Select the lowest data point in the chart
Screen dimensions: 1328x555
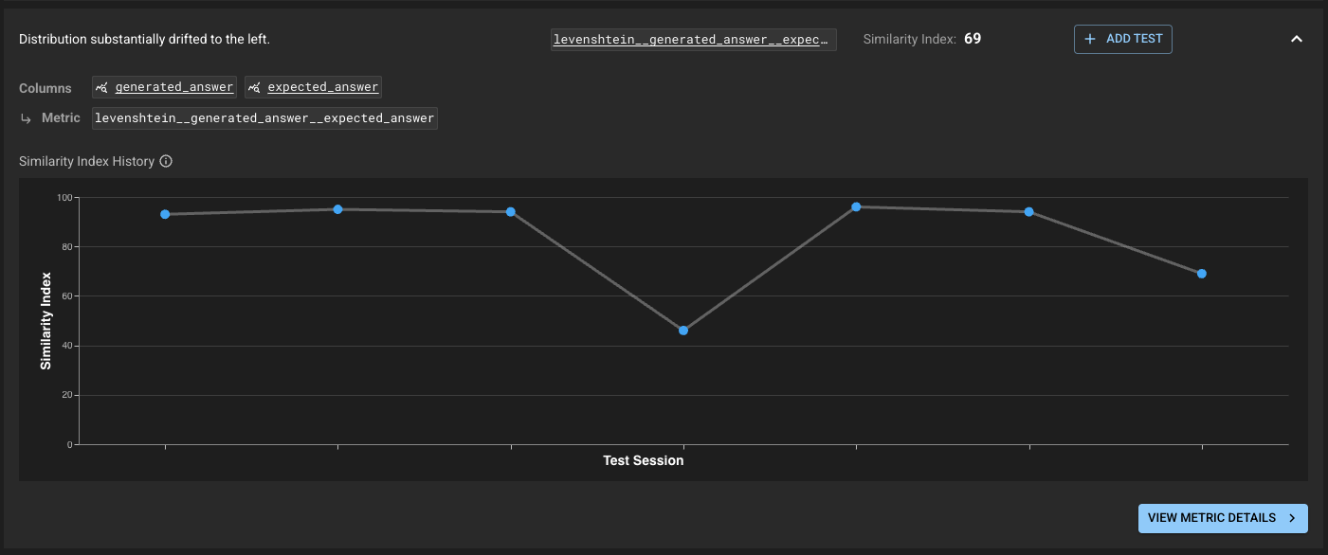[x=683, y=331]
